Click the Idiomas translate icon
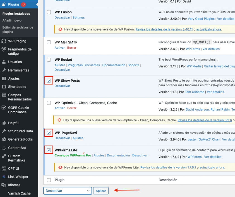The width and height of the screenshot is (235, 197). (4, 185)
